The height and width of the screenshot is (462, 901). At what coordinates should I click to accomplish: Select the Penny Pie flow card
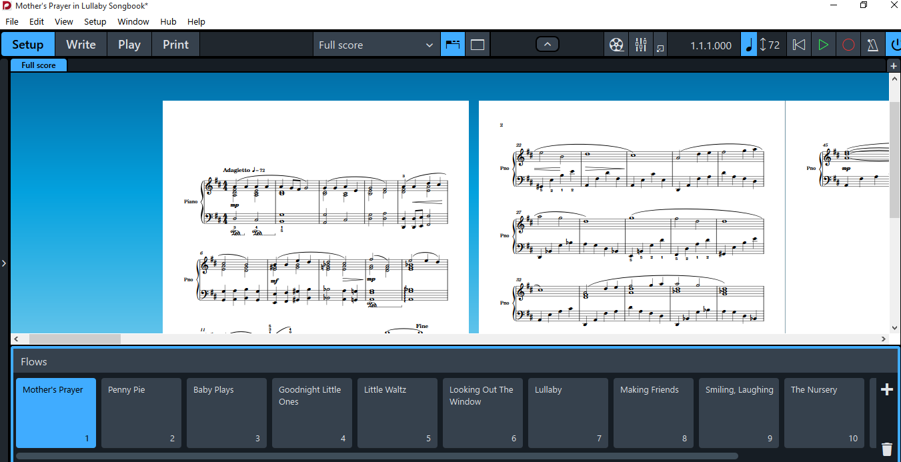[x=141, y=413]
